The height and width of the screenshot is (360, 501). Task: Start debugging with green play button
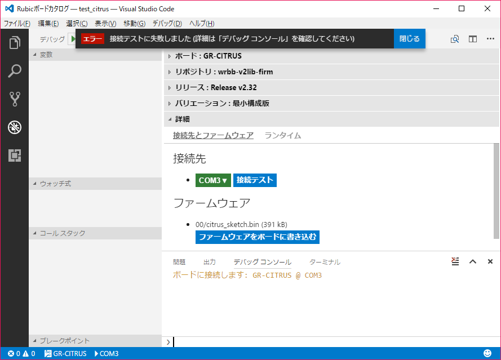[73, 39]
